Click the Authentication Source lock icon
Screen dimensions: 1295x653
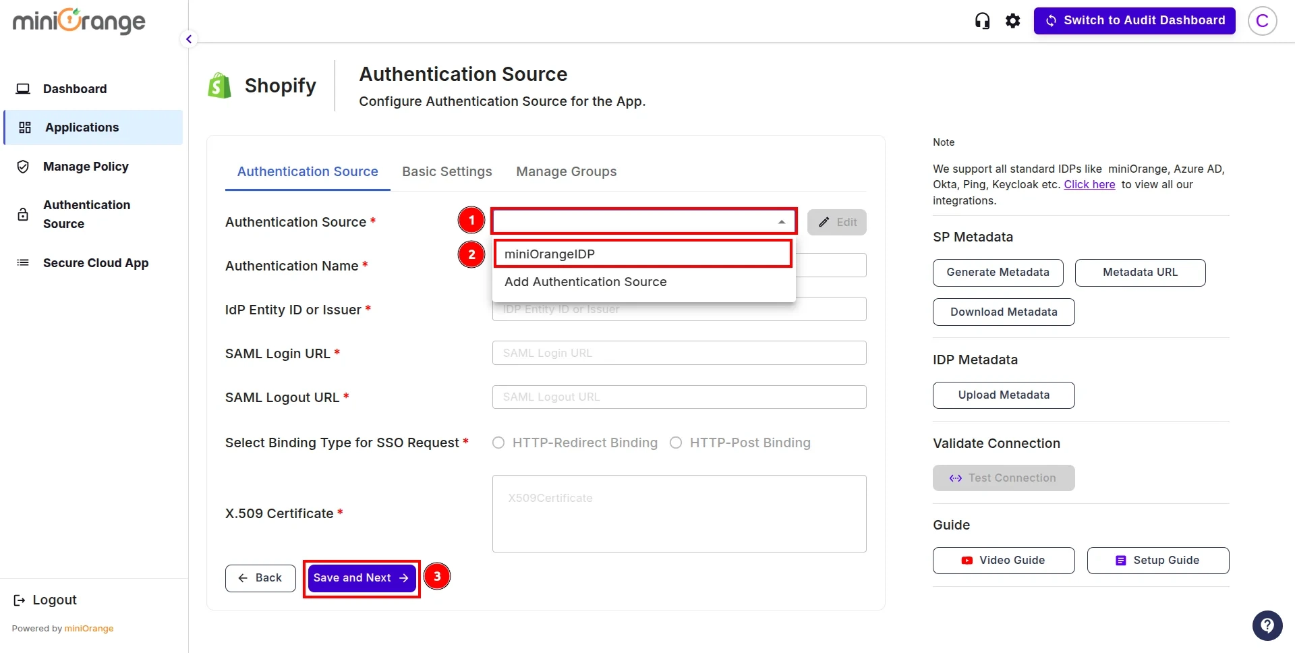tap(24, 214)
